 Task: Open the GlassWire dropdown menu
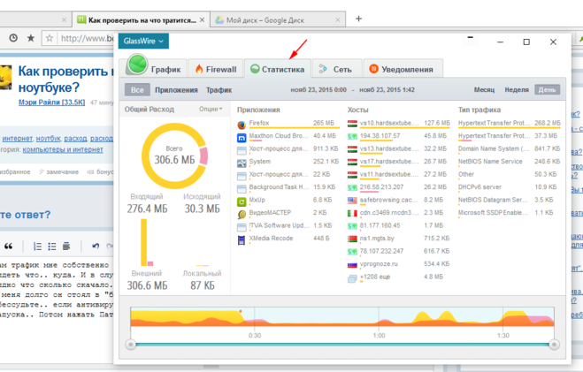click(144, 41)
